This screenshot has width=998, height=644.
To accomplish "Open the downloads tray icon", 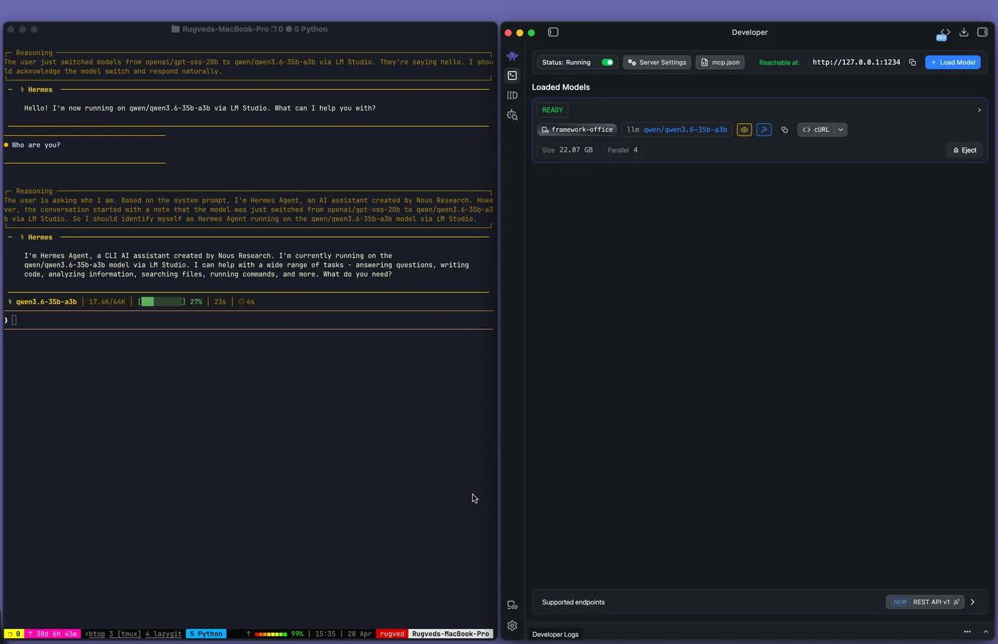I will pyautogui.click(x=964, y=32).
